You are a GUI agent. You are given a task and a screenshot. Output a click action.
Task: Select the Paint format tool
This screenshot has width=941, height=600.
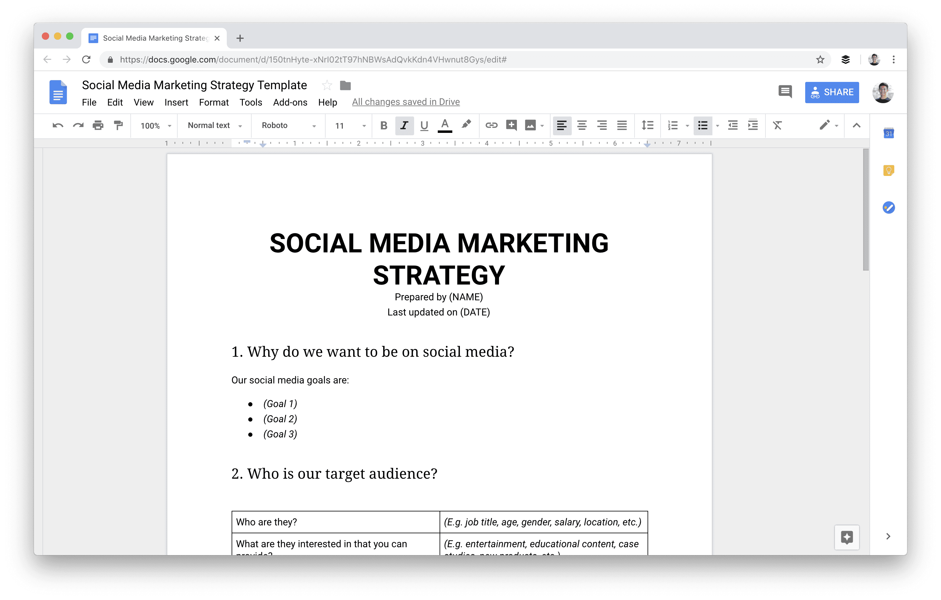coord(118,126)
